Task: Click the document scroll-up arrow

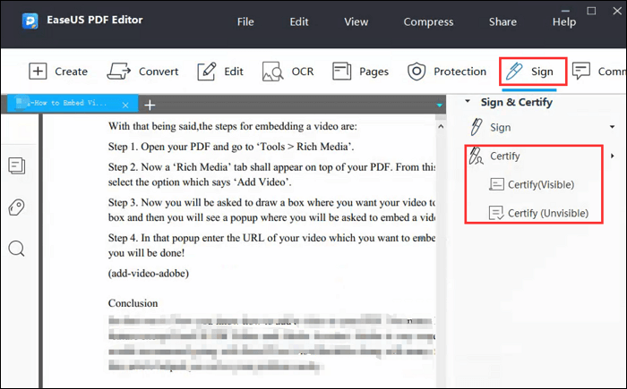Action: tap(441, 127)
